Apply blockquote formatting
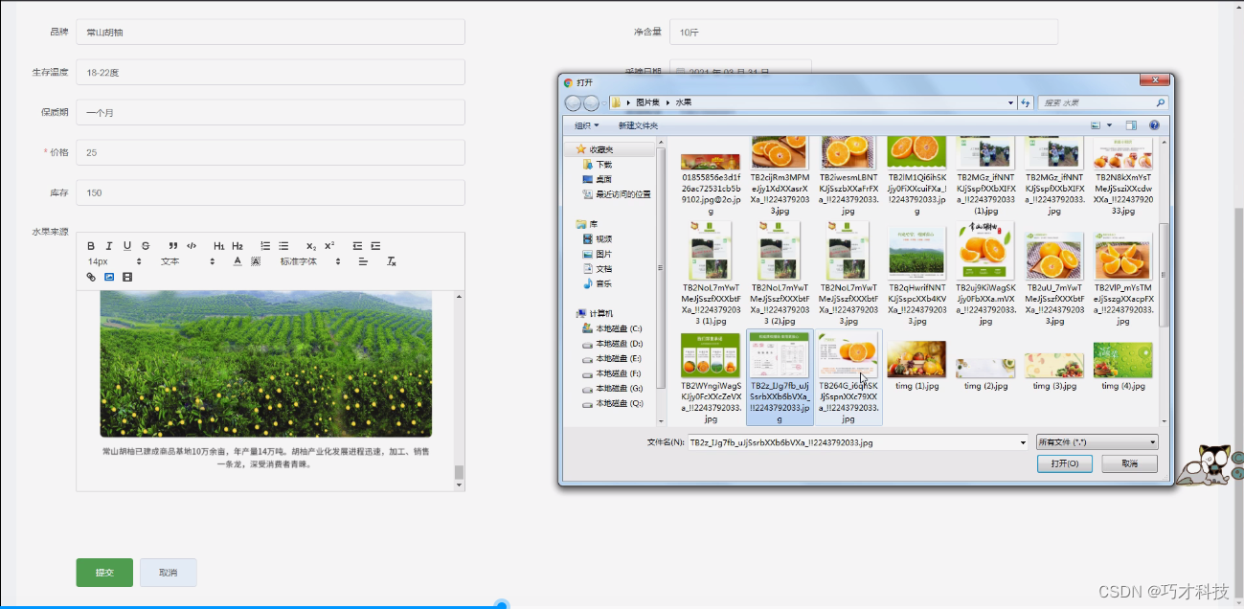This screenshot has width=1244, height=609. (x=172, y=246)
